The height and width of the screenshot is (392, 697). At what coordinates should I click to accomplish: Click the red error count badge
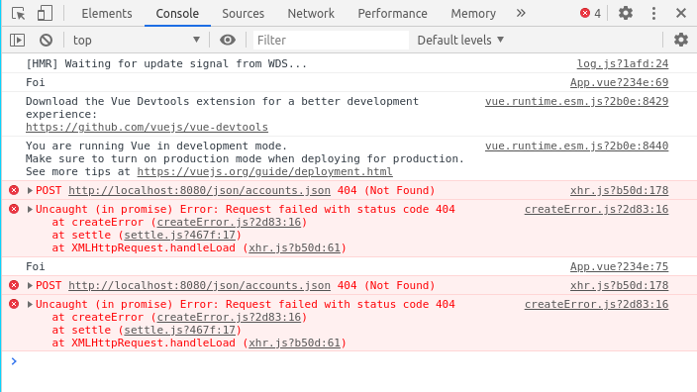pyautogui.click(x=590, y=13)
